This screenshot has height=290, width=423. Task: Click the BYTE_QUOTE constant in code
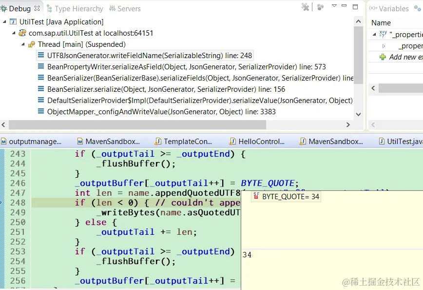268,183
